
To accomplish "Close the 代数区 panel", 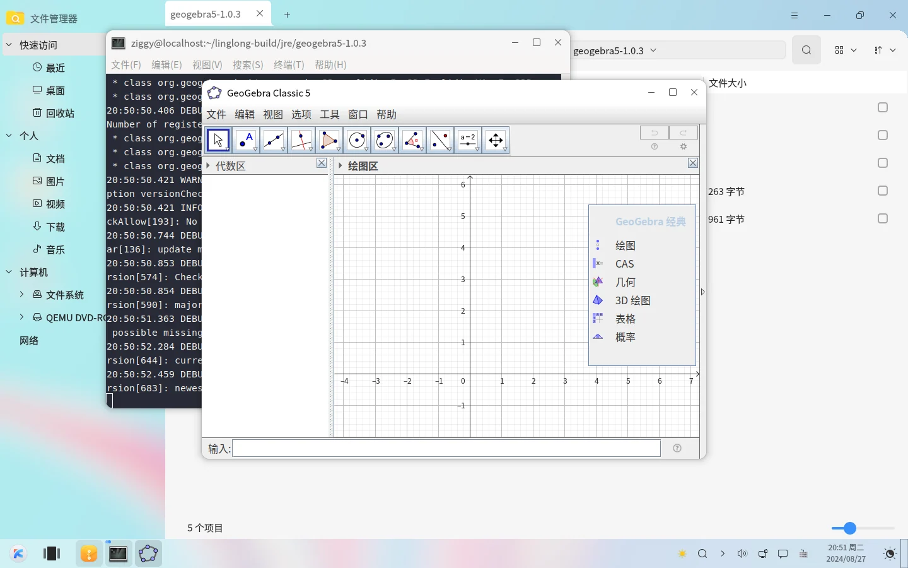I will tap(322, 163).
